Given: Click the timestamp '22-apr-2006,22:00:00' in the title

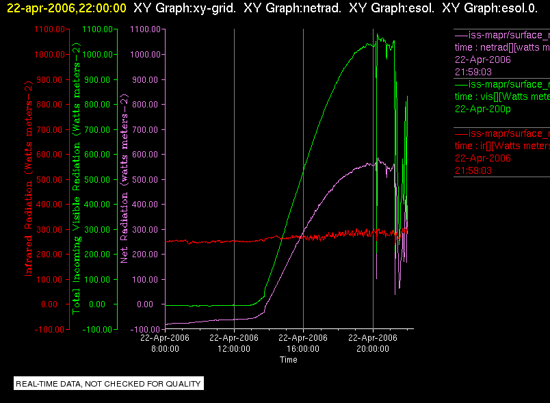Looking at the screenshot, I should [66, 8].
